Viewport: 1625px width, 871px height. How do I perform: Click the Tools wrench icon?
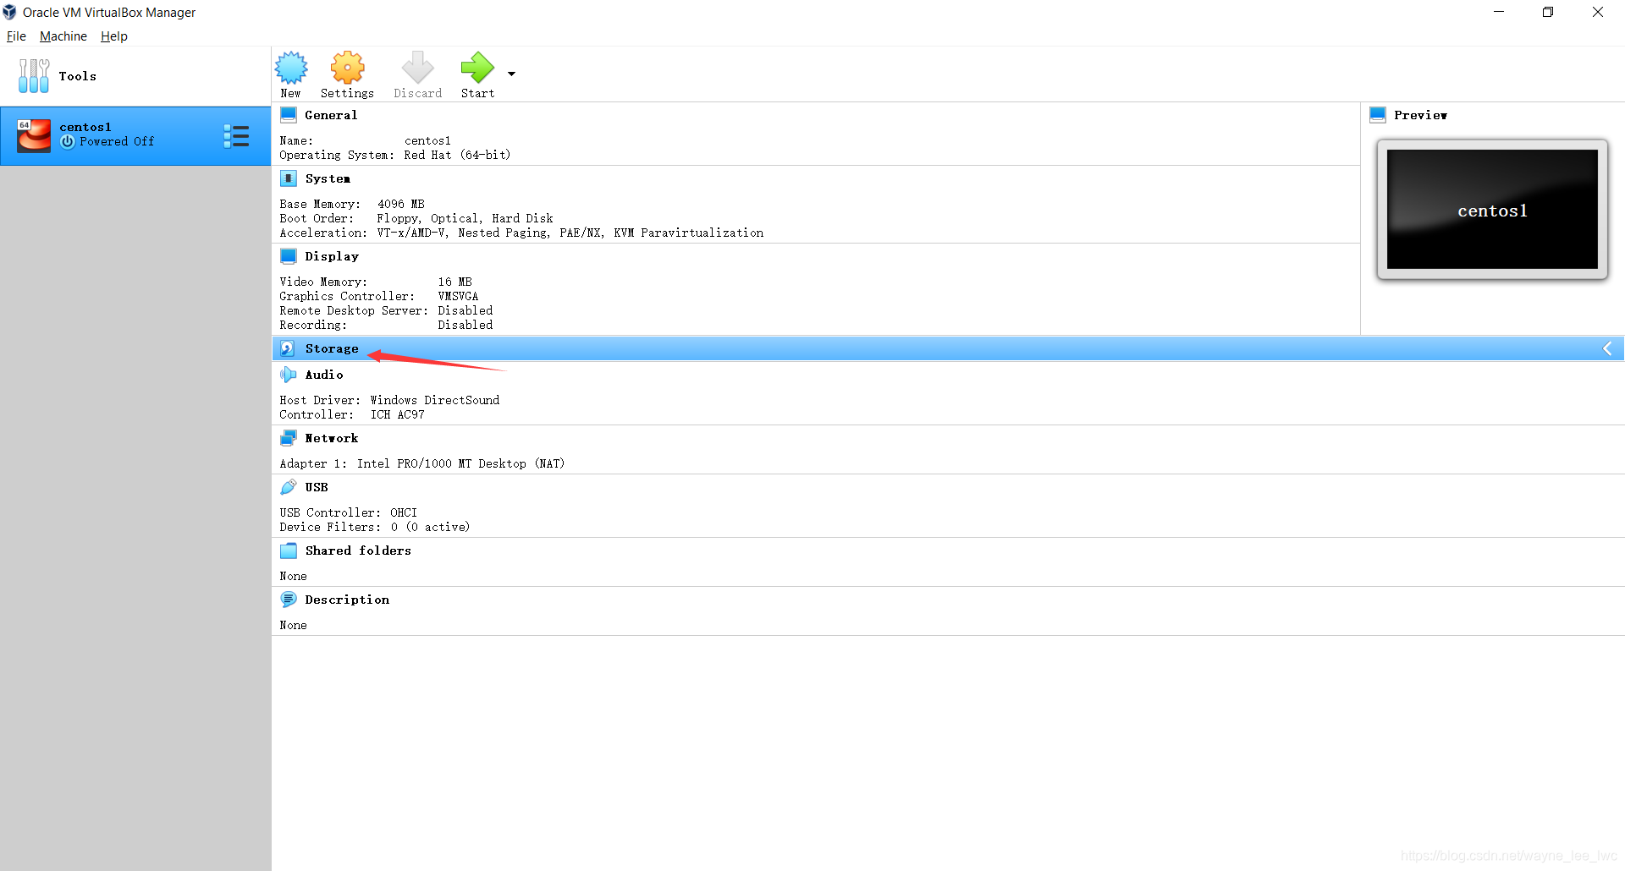click(x=34, y=76)
